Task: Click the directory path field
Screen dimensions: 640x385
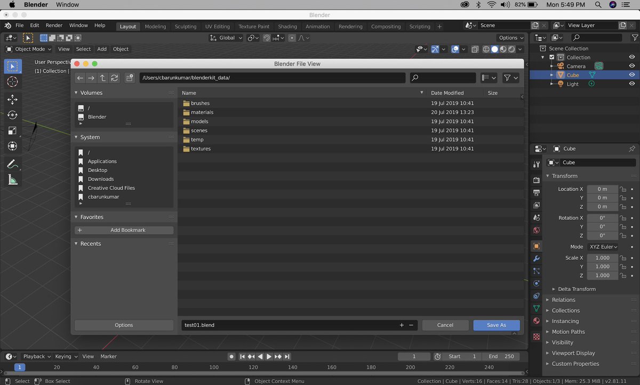Action: [273, 78]
